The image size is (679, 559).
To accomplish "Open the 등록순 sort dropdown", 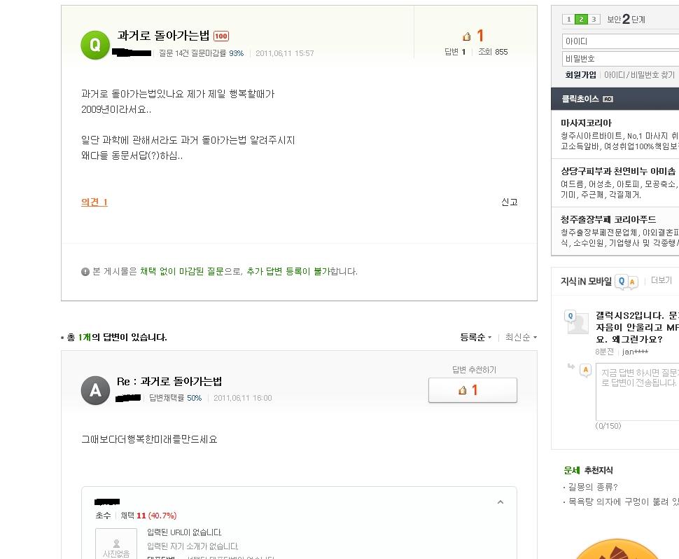I will click(475, 337).
